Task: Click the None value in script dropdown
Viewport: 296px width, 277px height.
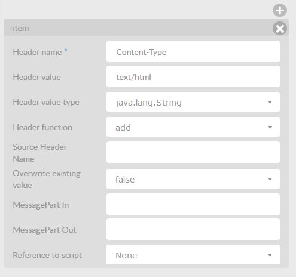Action: (x=126, y=256)
